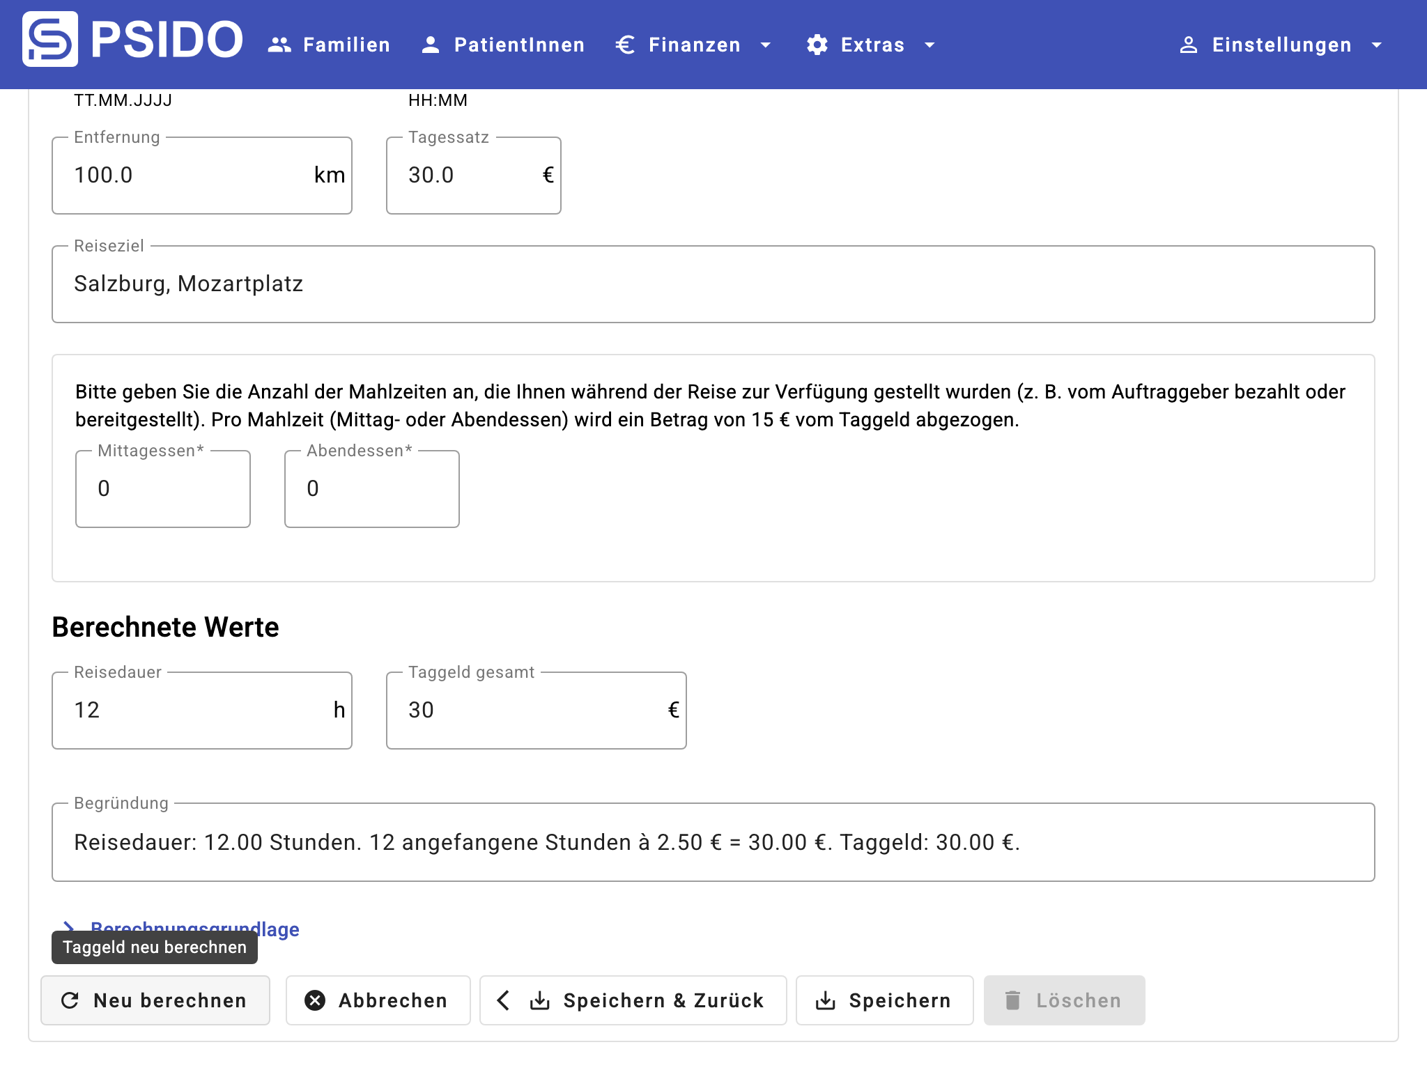
Task: Expand the Berechnungsgrundlage section
Action: (x=279, y=928)
